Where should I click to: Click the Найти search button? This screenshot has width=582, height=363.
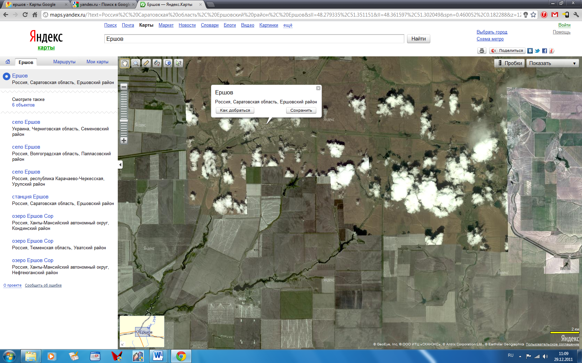418,39
